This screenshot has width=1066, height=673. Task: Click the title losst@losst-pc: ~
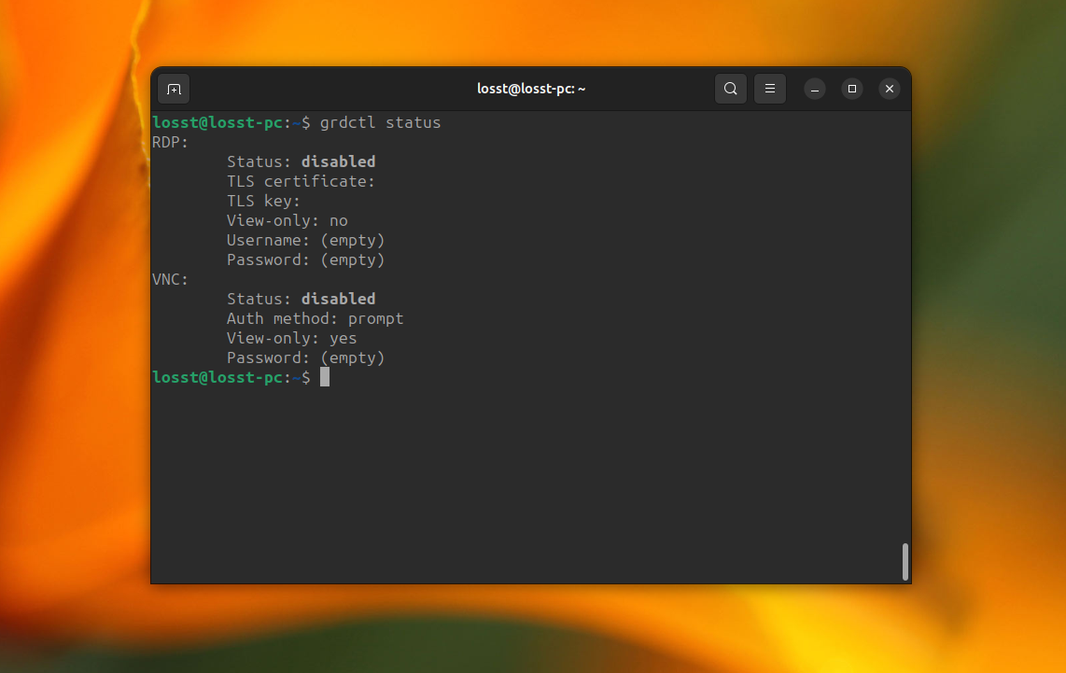(531, 88)
